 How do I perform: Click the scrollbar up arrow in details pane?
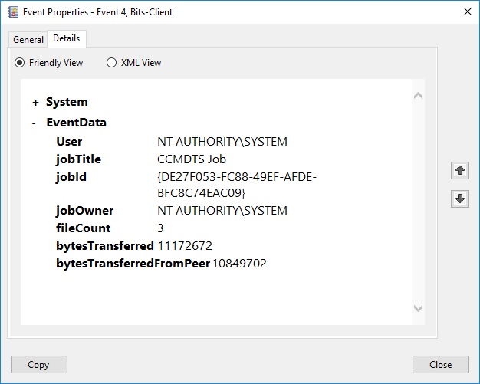point(418,97)
